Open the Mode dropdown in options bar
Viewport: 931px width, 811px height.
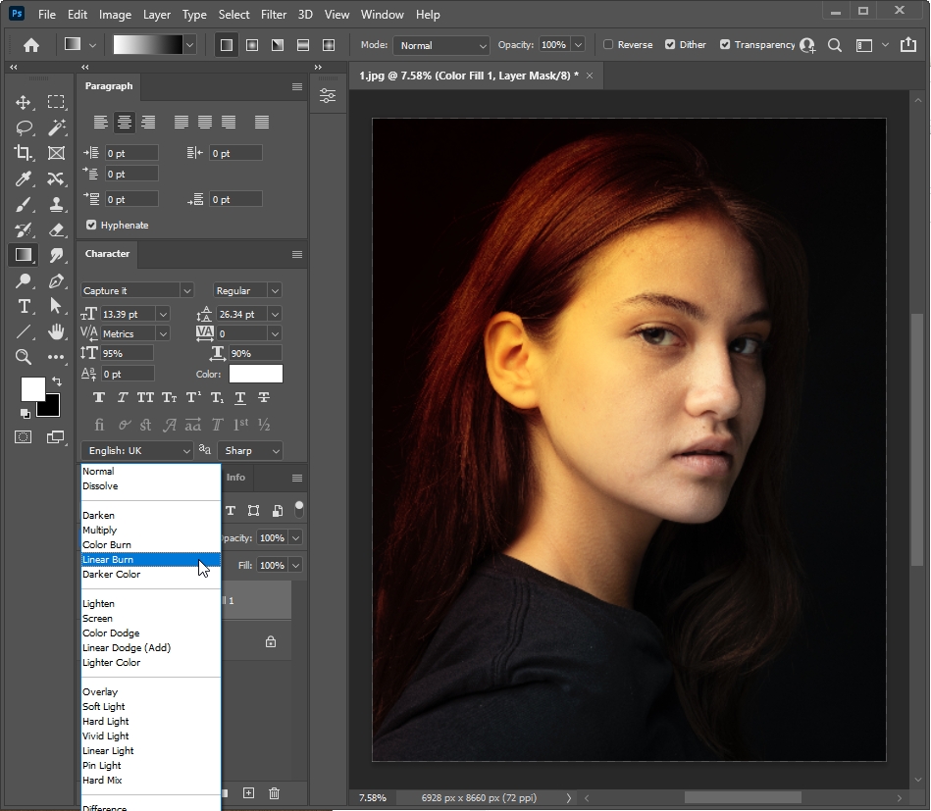click(x=441, y=45)
